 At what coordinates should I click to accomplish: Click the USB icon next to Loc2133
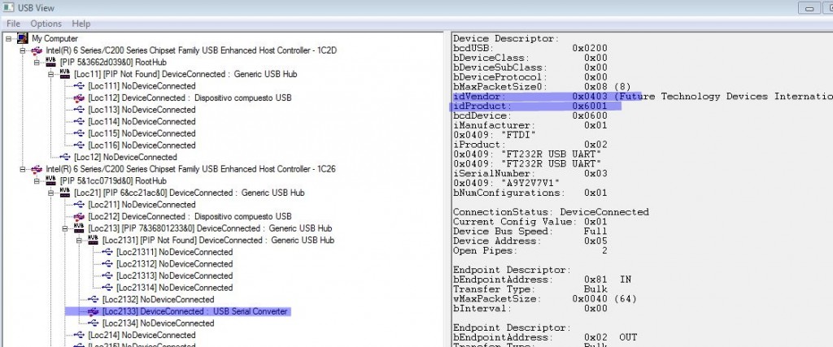pyautogui.click(x=94, y=311)
